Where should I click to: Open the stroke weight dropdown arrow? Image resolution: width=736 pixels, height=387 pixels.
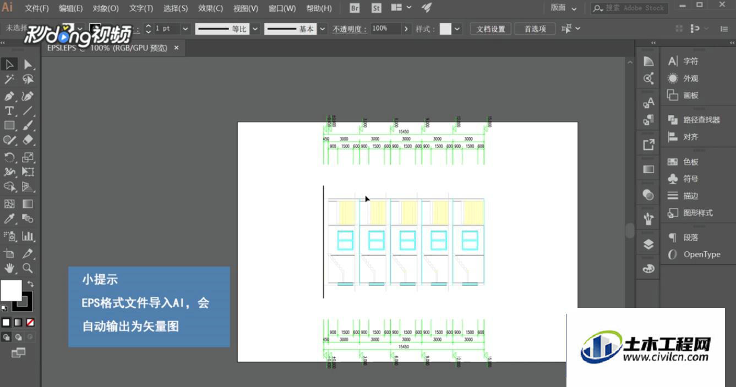(185, 29)
